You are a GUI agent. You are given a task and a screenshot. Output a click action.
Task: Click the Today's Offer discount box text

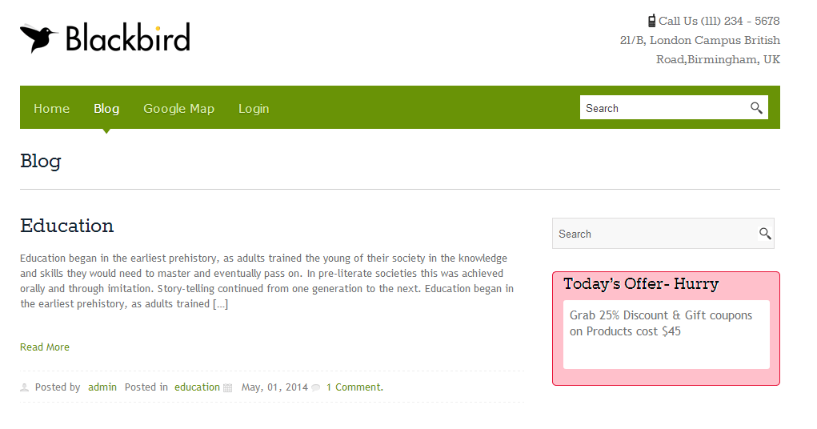661,323
